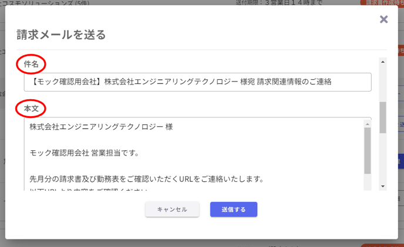Click 【モック確認用会社】 at start of subject text

point(65,82)
